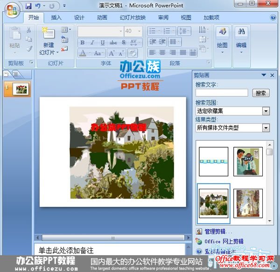Click the New Slide (新建幻灯片) icon
Image resolution: width=280 pixels, height=272 pixels.
(x=48, y=34)
